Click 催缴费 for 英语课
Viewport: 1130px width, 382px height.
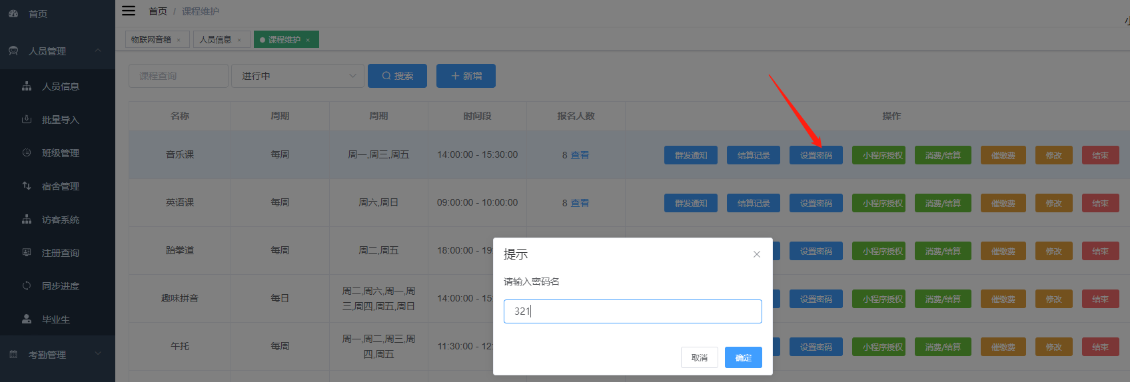pos(1003,203)
